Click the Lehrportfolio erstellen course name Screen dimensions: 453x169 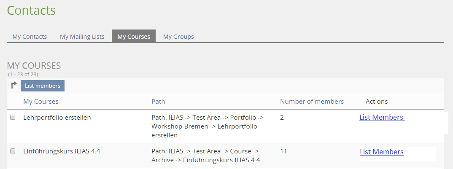point(57,118)
